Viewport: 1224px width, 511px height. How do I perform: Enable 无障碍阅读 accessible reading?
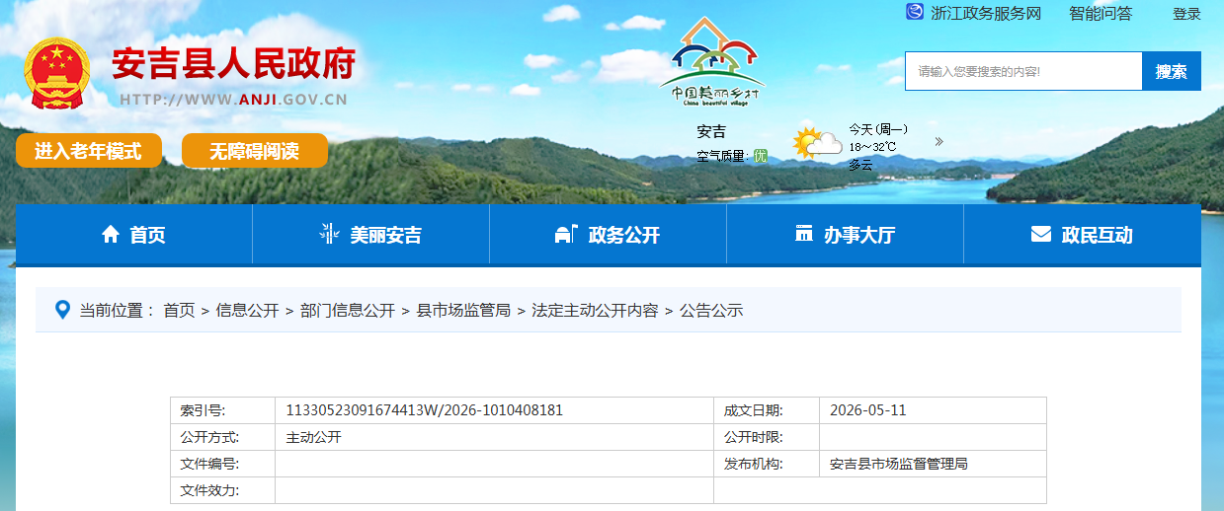coord(254,151)
